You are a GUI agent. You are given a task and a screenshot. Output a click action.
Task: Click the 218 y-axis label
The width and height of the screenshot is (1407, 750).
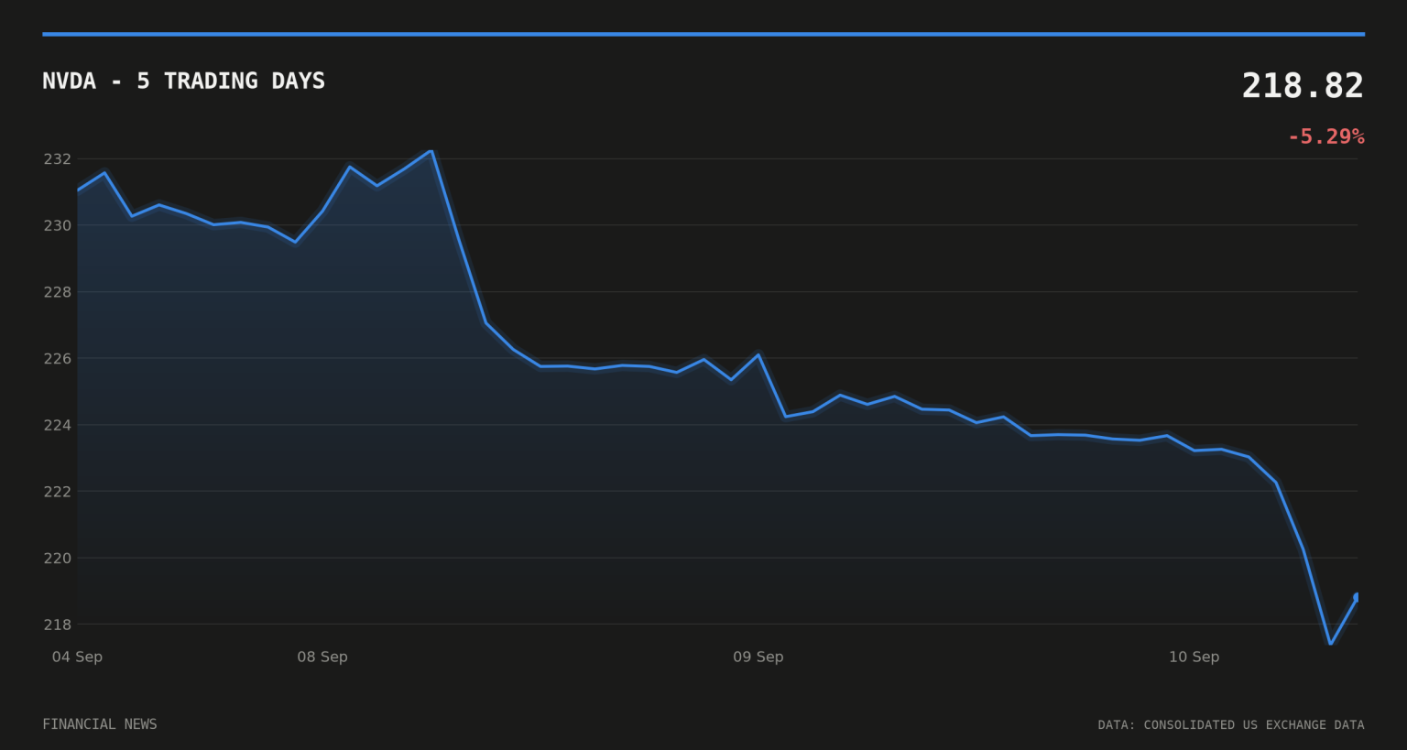click(x=57, y=625)
